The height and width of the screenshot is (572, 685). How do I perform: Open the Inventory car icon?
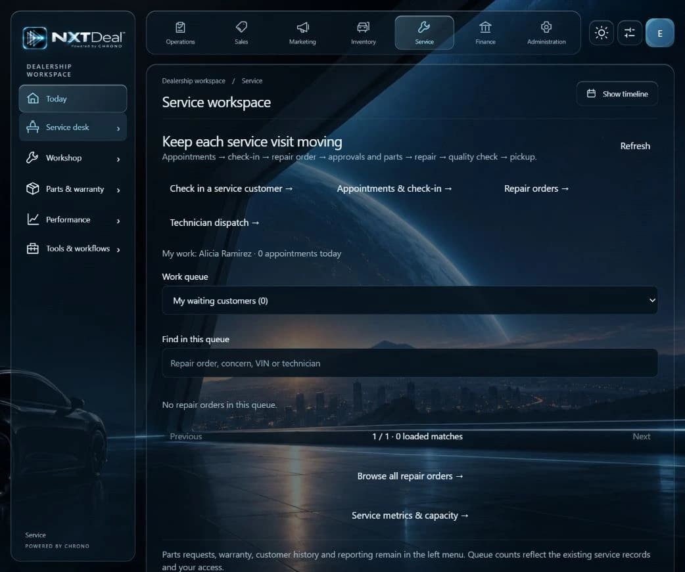point(363,28)
